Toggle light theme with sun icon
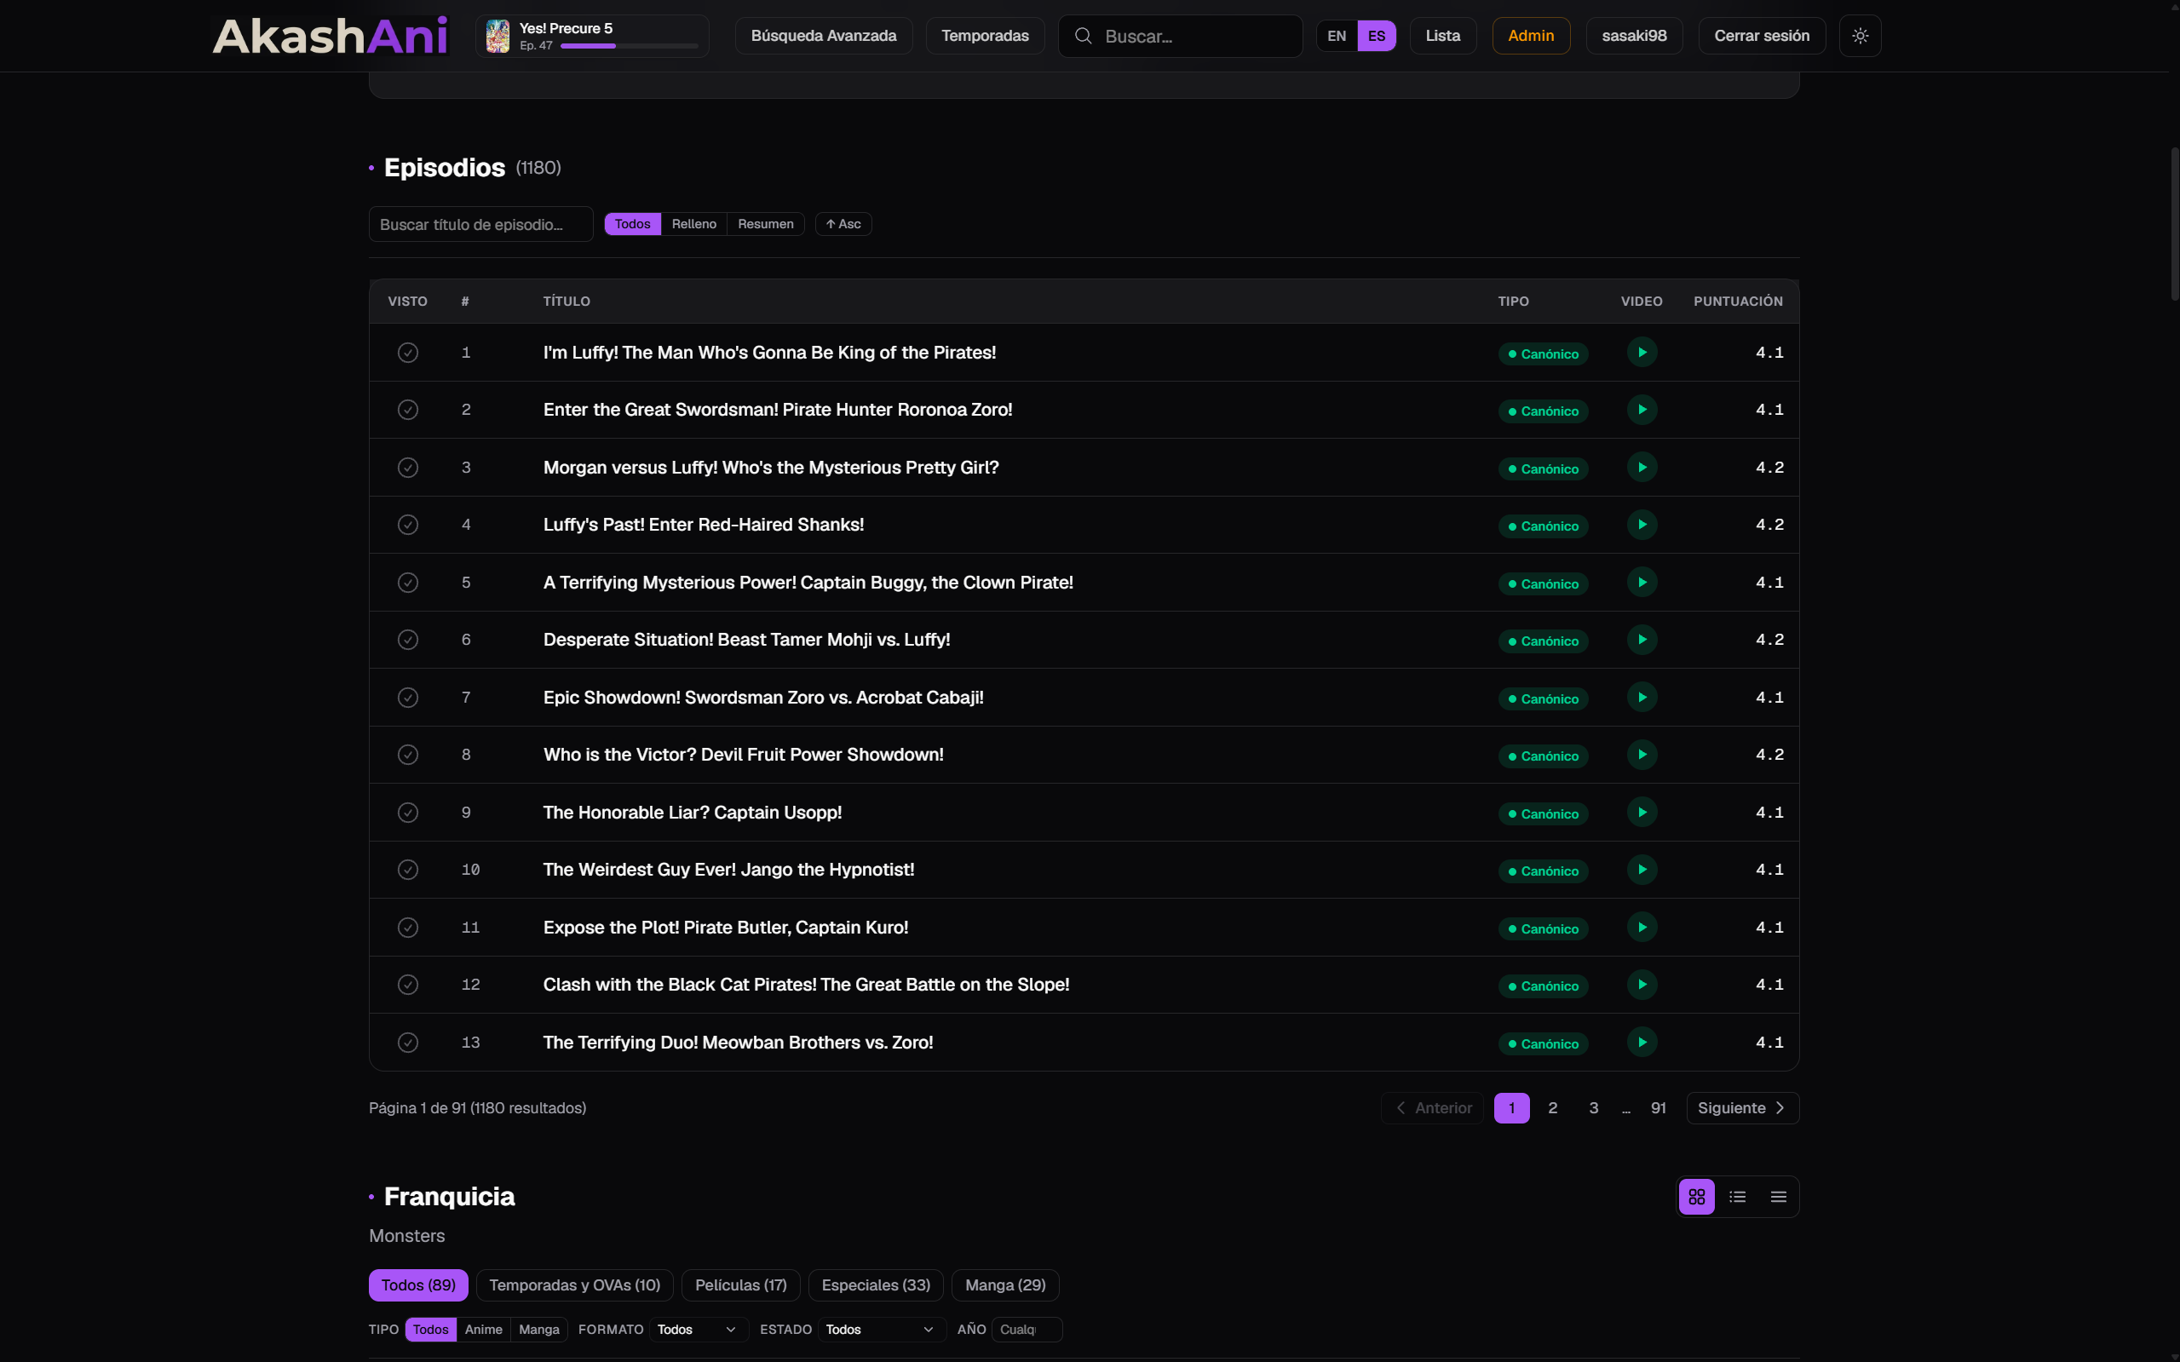Image resolution: width=2180 pixels, height=1362 pixels. (x=1860, y=36)
